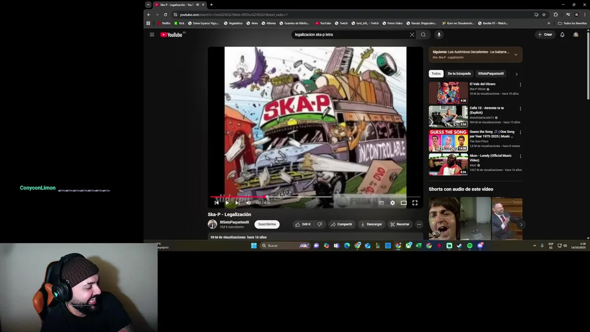Select the IIISeisPaquetesIII filter chip

(x=491, y=74)
